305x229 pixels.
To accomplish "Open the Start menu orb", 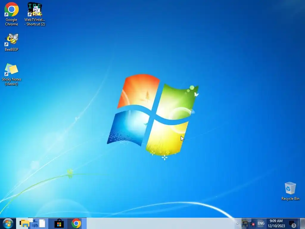I will tap(8, 223).
